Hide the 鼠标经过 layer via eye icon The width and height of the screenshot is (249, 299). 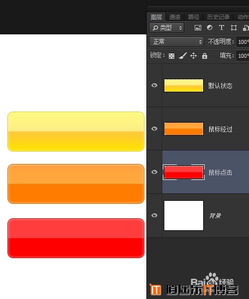click(x=154, y=129)
